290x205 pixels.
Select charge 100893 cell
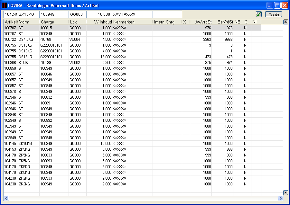54,161
